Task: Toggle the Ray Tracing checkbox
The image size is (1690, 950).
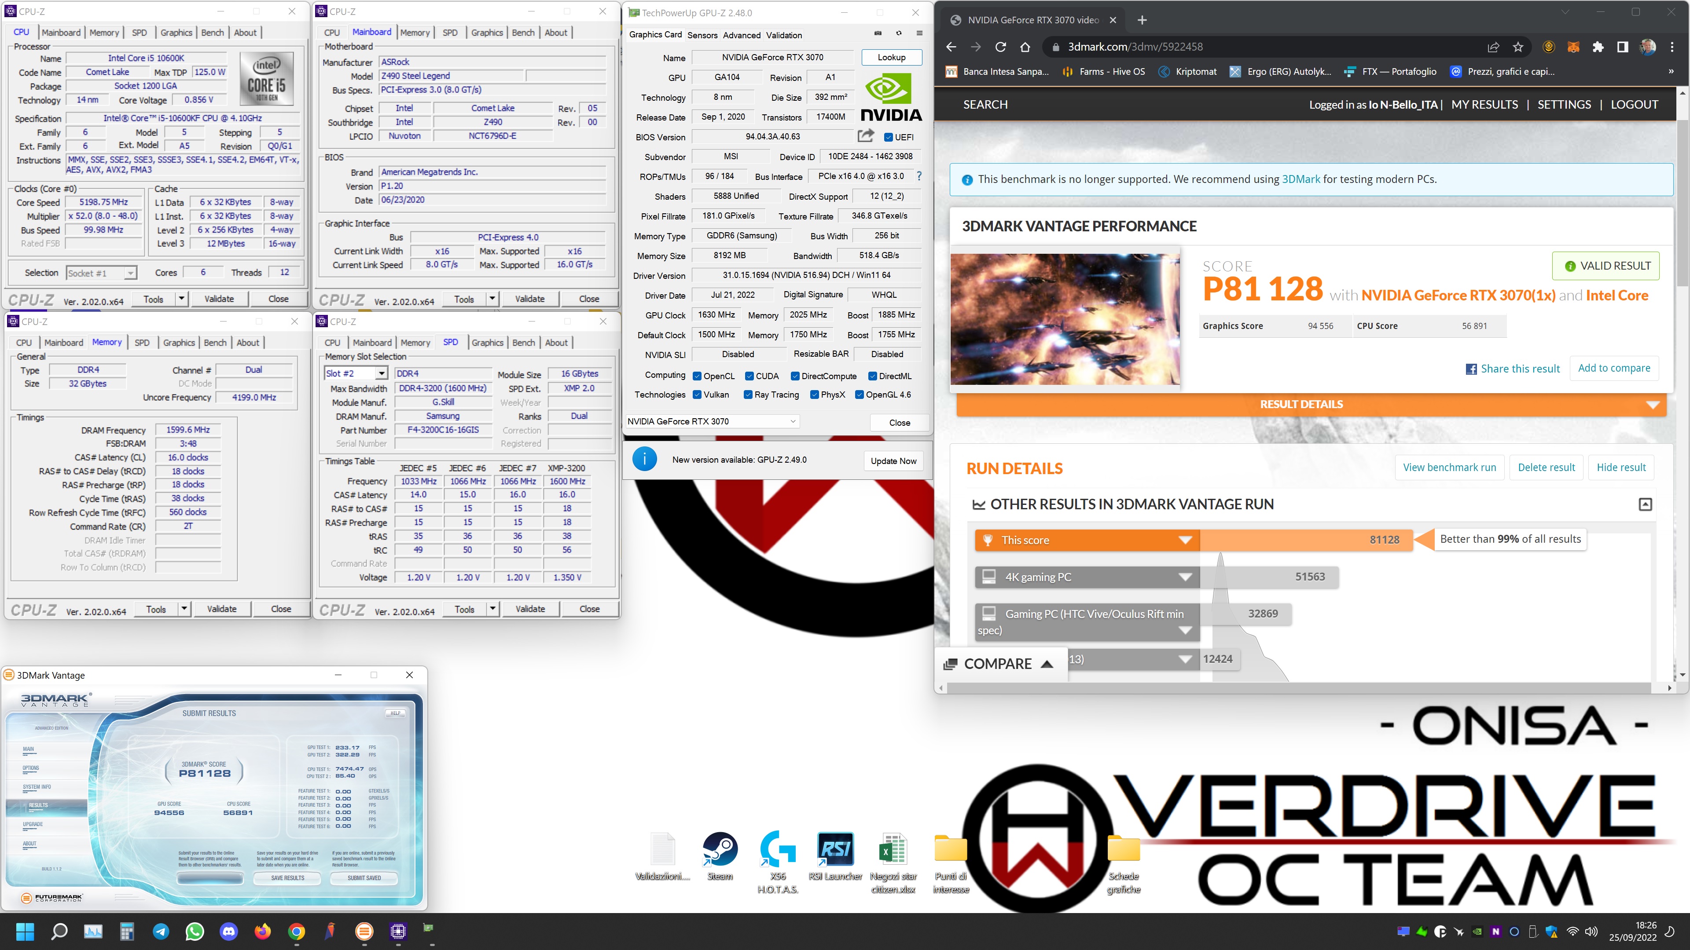Action: click(748, 394)
